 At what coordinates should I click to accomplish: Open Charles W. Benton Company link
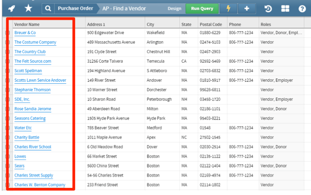pyautogui.click(x=40, y=185)
